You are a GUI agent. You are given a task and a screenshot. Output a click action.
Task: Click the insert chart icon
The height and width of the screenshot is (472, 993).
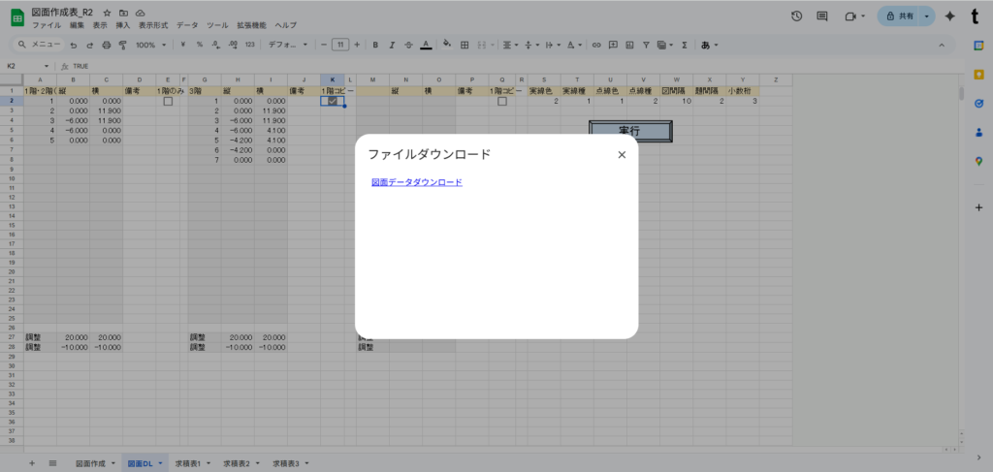pos(629,45)
